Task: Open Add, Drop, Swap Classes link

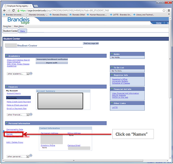Action: click(x=18, y=64)
